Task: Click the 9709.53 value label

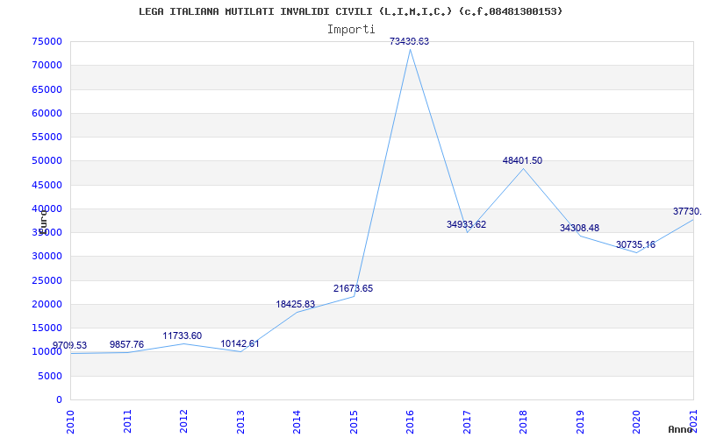Action: (70, 345)
